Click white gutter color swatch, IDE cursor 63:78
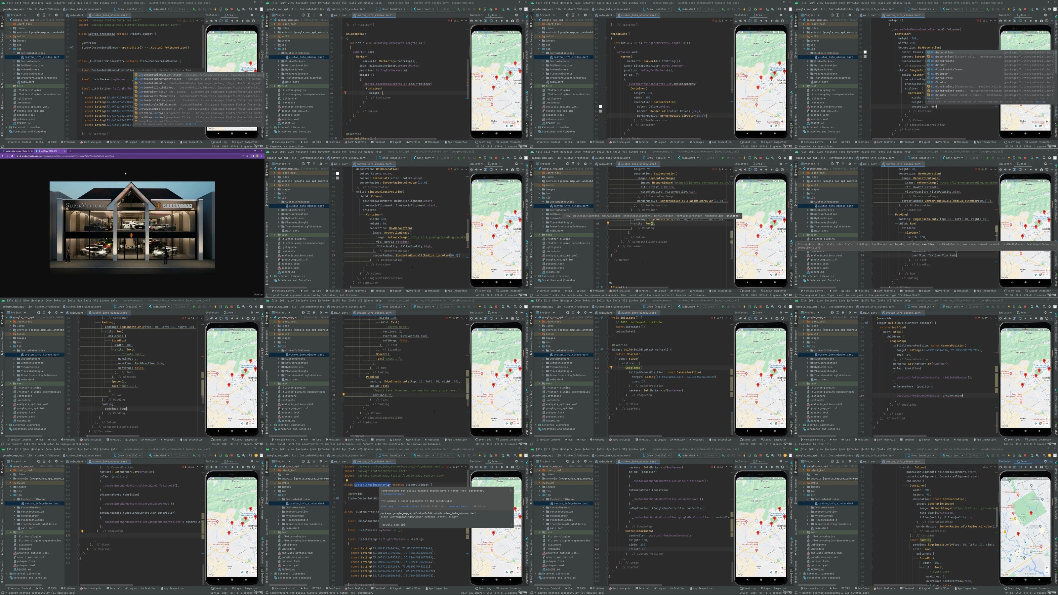The height and width of the screenshot is (595, 1058). [x=338, y=173]
